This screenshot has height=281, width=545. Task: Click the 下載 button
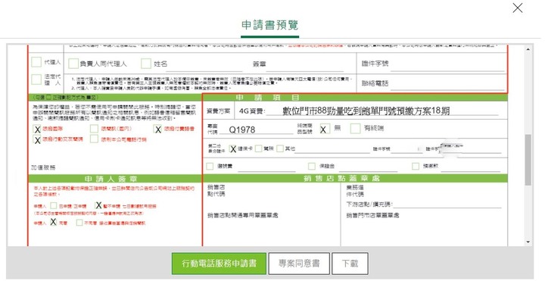tap(350, 264)
